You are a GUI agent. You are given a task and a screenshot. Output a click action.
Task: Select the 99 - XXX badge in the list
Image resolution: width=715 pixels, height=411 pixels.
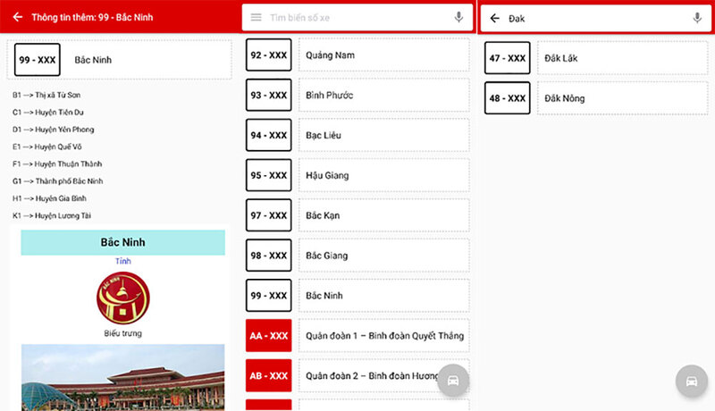(269, 295)
